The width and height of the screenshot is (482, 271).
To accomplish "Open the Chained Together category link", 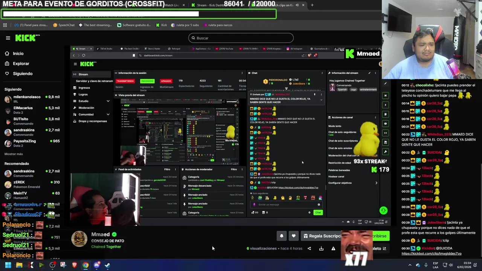I will coord(106,247).
